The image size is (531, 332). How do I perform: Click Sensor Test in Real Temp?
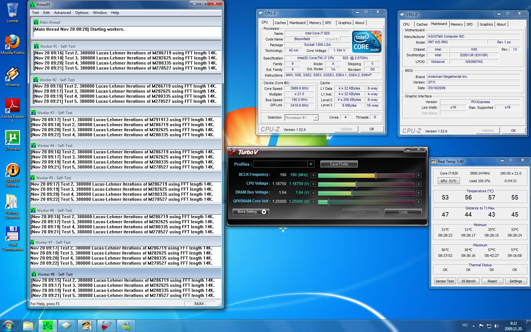(x=444, y=281)
